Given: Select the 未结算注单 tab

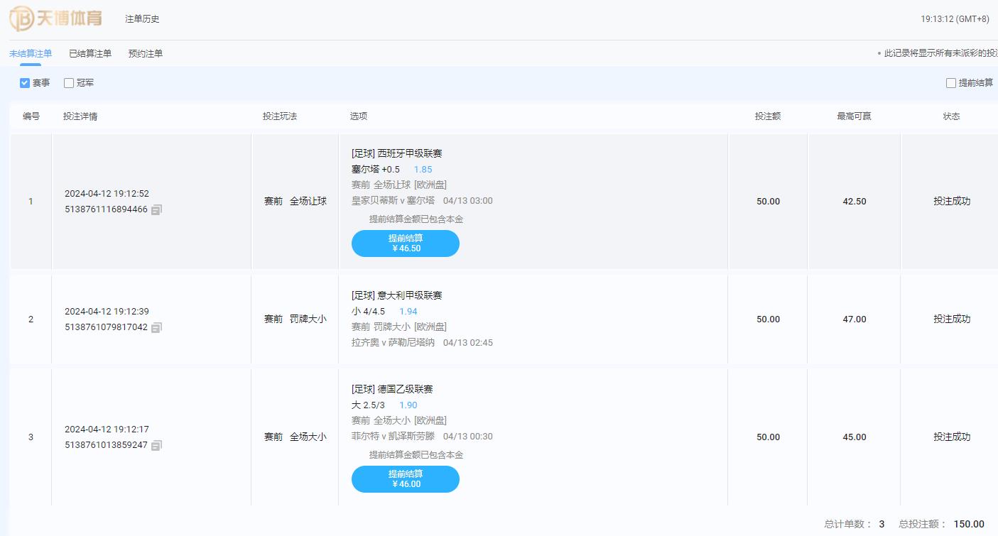Looking at the screenshot, I should pyautogui.click(x=31, y=54).
